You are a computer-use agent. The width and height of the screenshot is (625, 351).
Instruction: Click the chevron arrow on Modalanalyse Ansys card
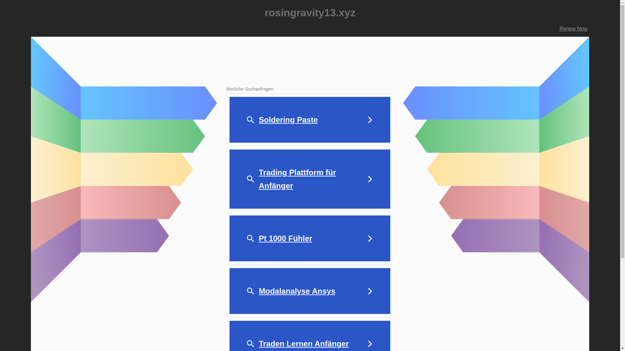370,291
